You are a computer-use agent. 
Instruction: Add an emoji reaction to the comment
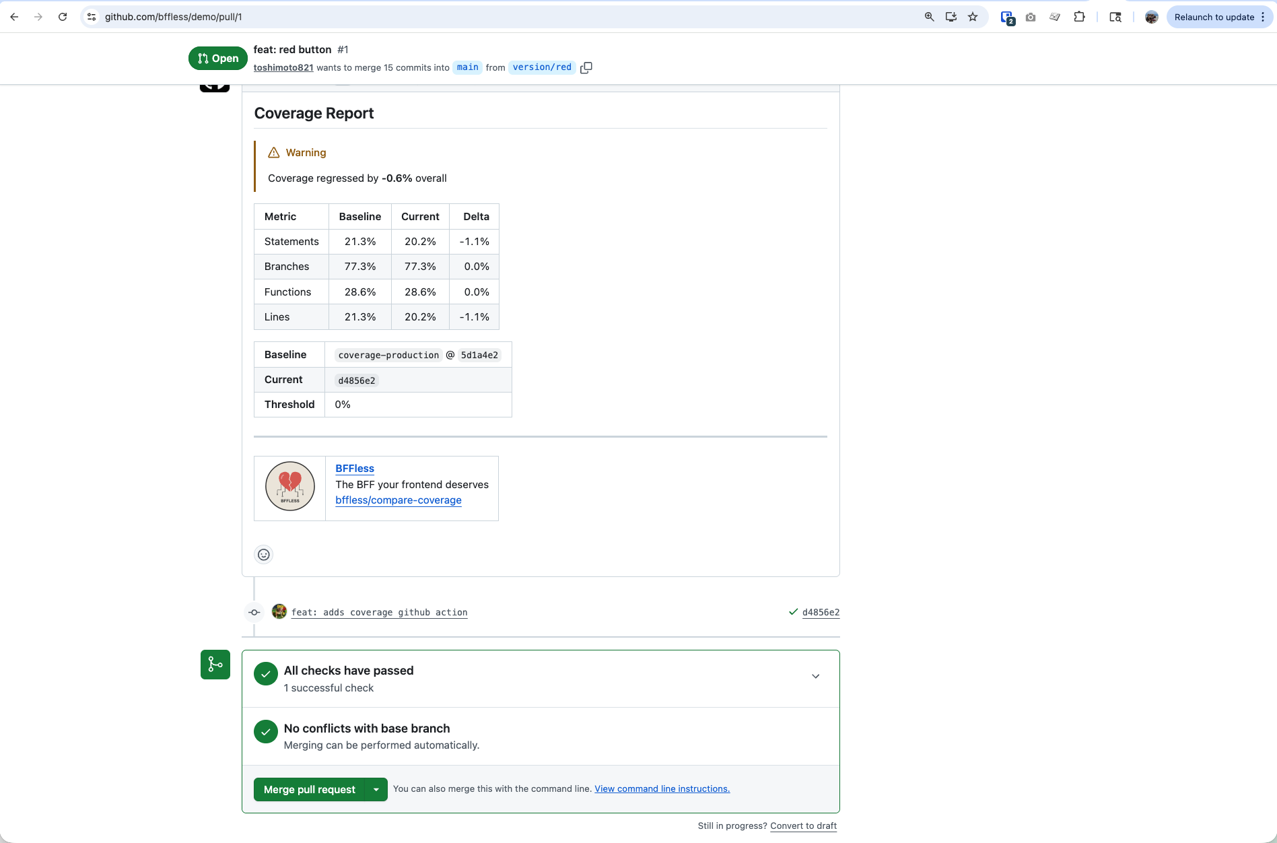[x=264, y=555]
